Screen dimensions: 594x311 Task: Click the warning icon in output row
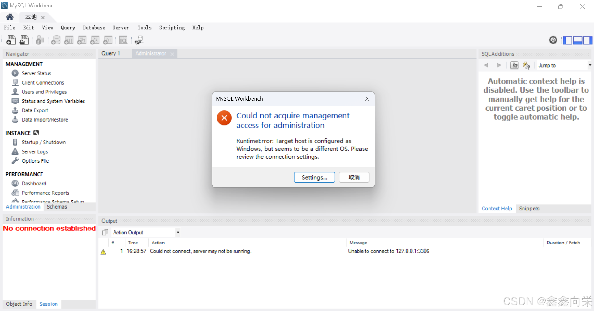point(103,251)
